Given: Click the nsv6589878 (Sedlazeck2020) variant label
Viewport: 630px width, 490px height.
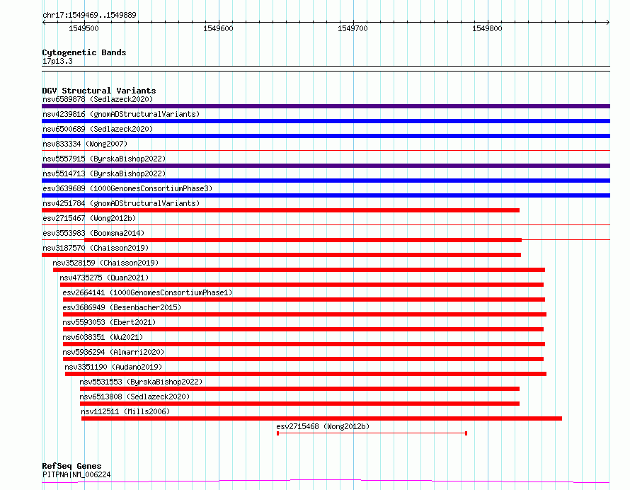Looking at the screenshot, I should pos(98,99).
